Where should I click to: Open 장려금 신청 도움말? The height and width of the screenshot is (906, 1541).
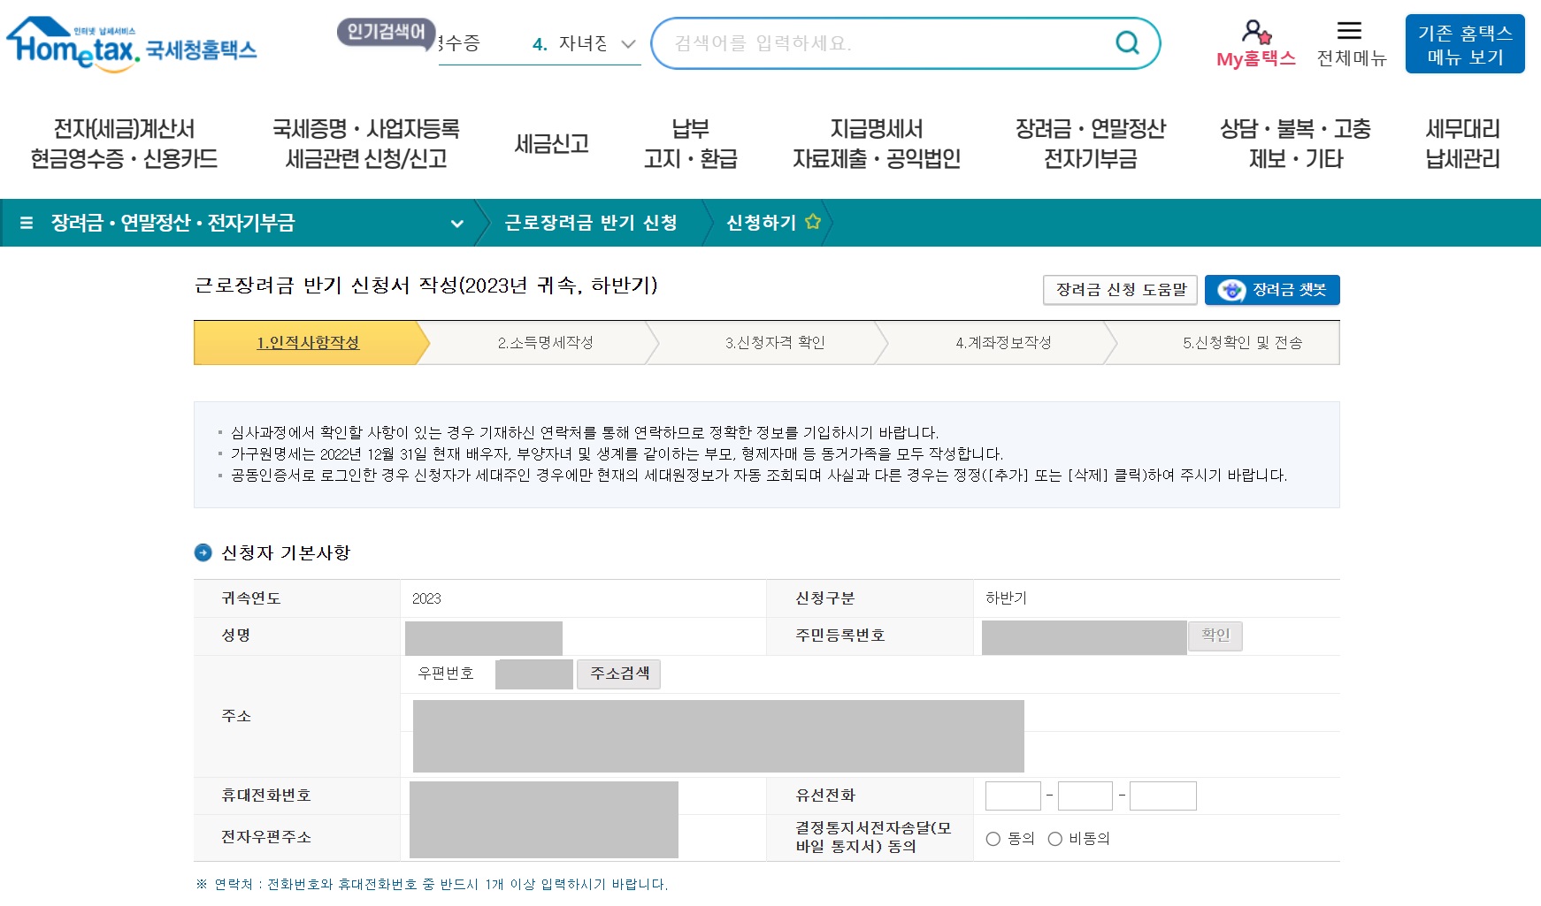[1119, 289]
